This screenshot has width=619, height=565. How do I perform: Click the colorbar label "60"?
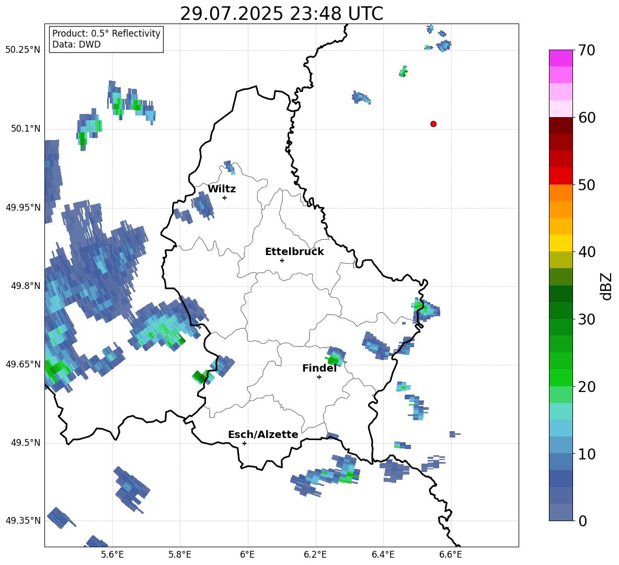click(x=587, y=118)
